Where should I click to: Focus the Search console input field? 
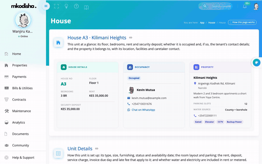pos(221,6)
